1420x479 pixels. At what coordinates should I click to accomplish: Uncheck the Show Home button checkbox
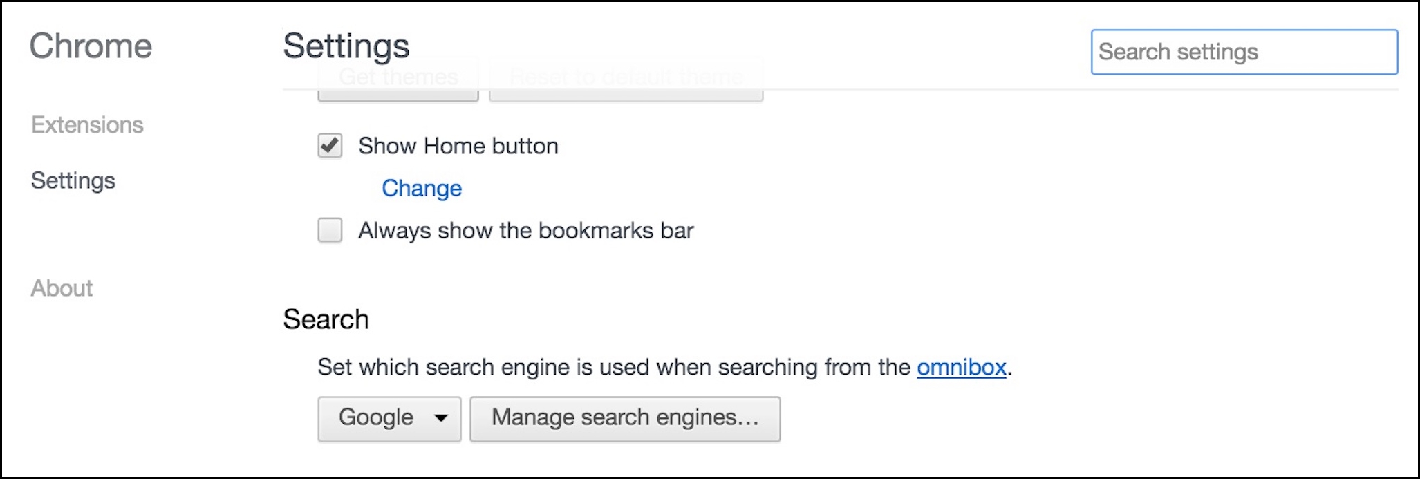pos(330,146)
